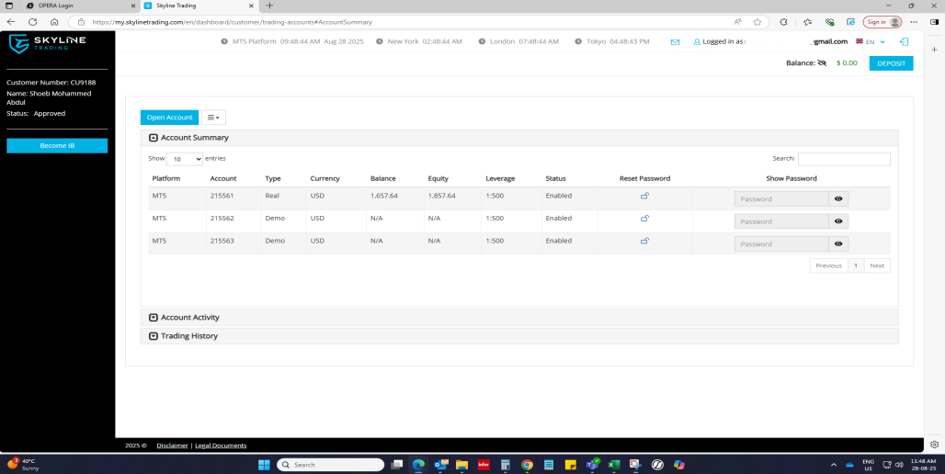Click reset password lock for account 215562

644,219
